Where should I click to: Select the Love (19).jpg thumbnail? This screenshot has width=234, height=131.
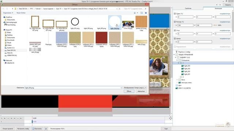128,24
